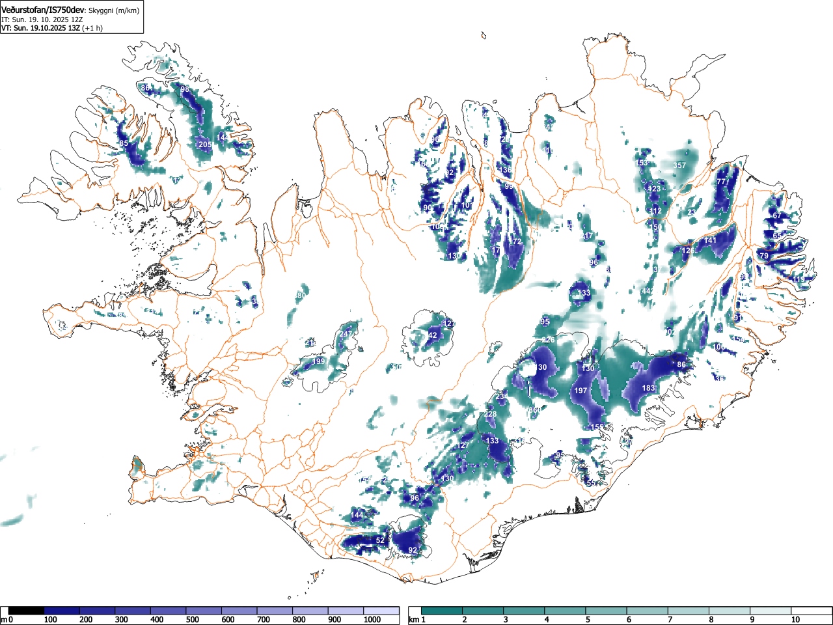The height and width of the screenshot is (625, 833).
Task: Click the '123' map value label
Action: [655, 189]
